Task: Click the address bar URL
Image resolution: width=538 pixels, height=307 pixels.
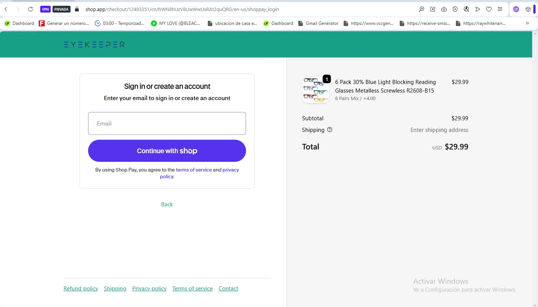Action: (x=182, y=9)
